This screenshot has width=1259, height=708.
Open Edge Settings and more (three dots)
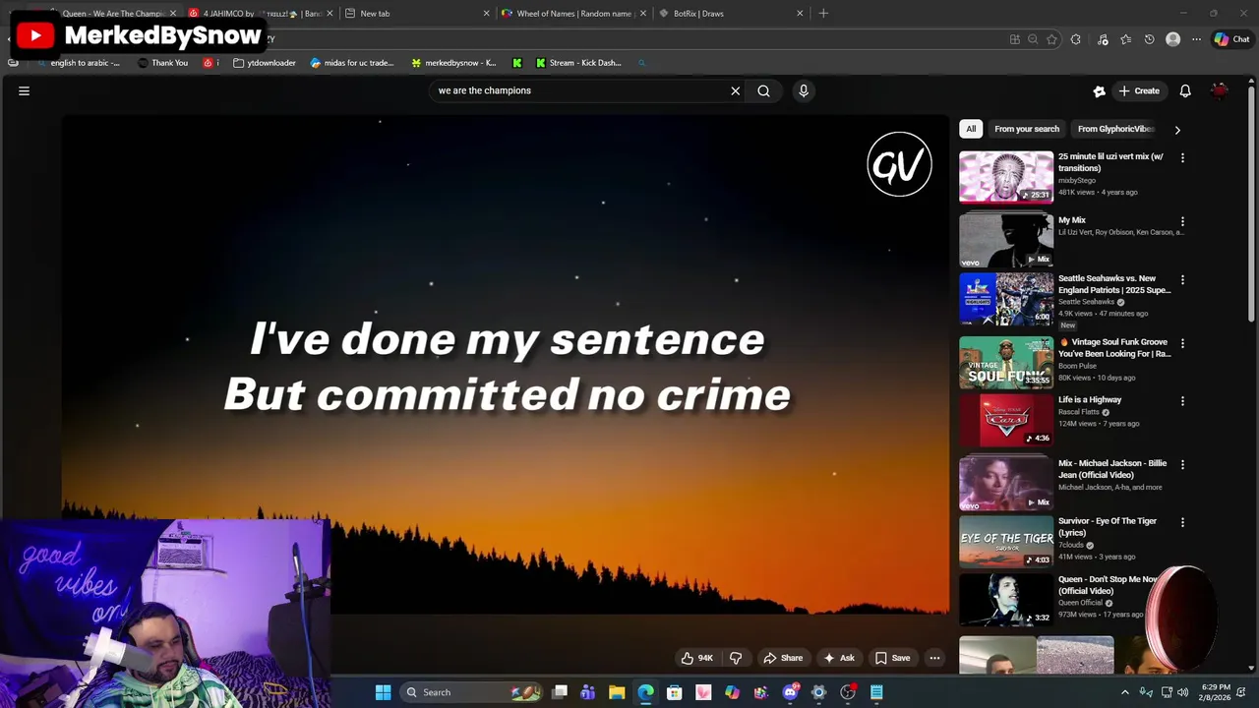coord(1196,39)
